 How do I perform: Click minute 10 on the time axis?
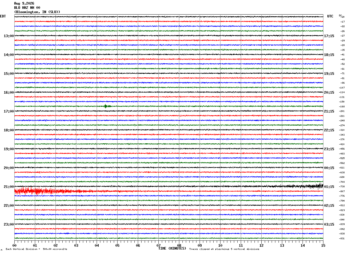pyautogui.click(x=220, y=245)
